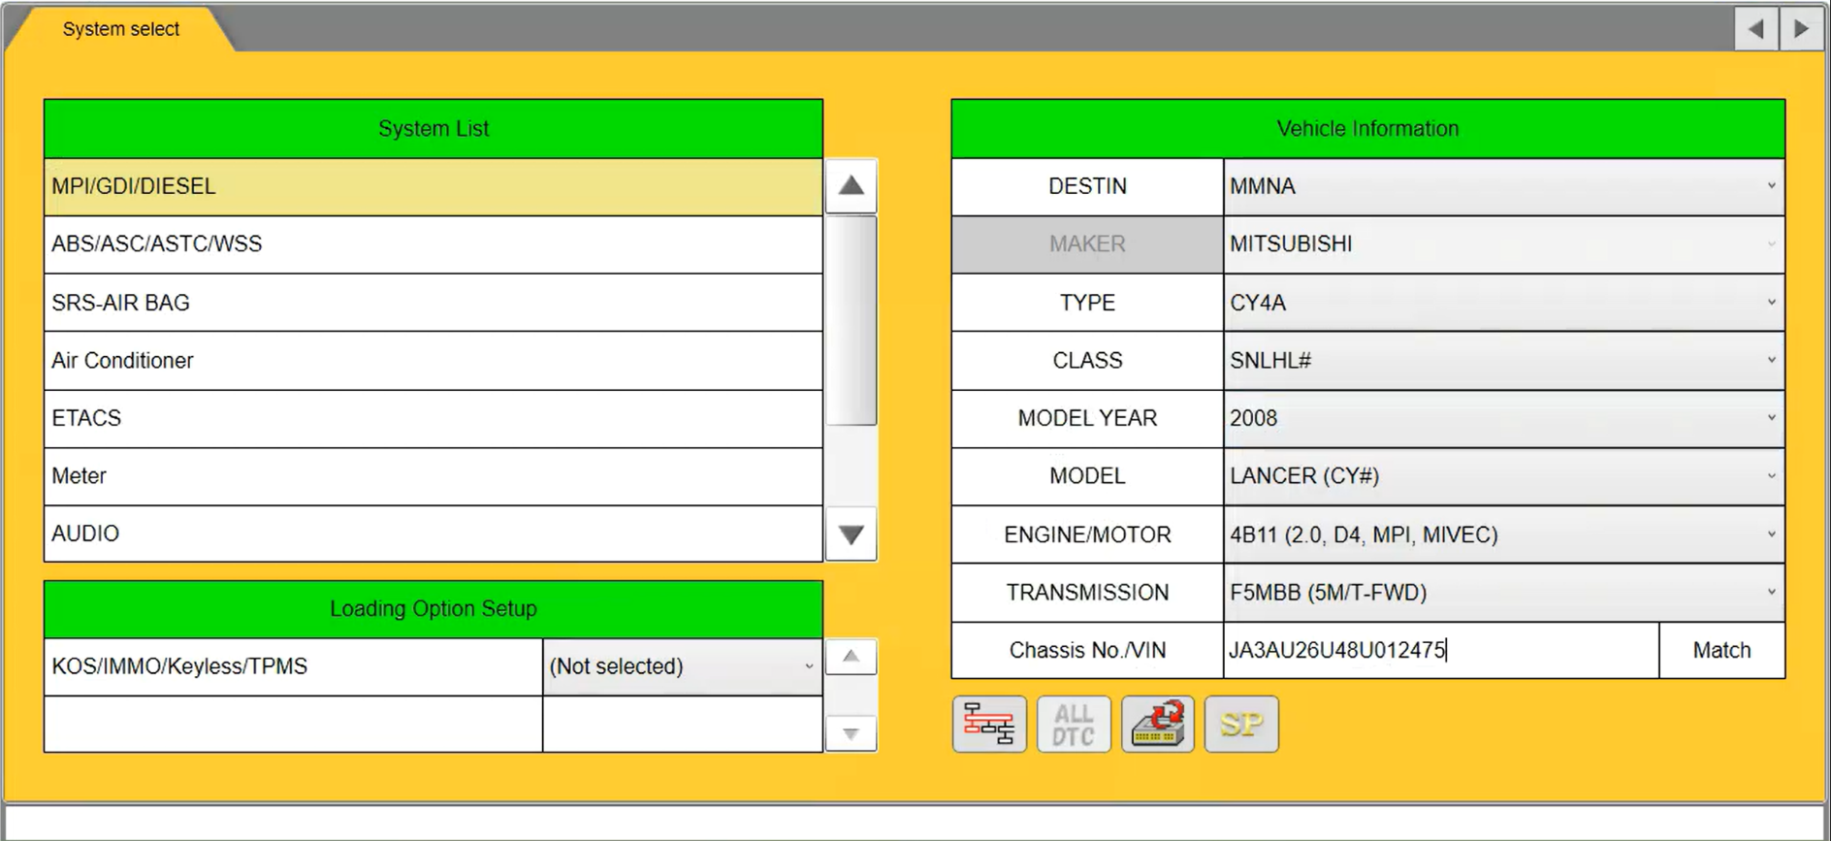Screen dimensions: 1831x841
Task: Click the System List scrollbar thumb
Action: click(851, 320)
